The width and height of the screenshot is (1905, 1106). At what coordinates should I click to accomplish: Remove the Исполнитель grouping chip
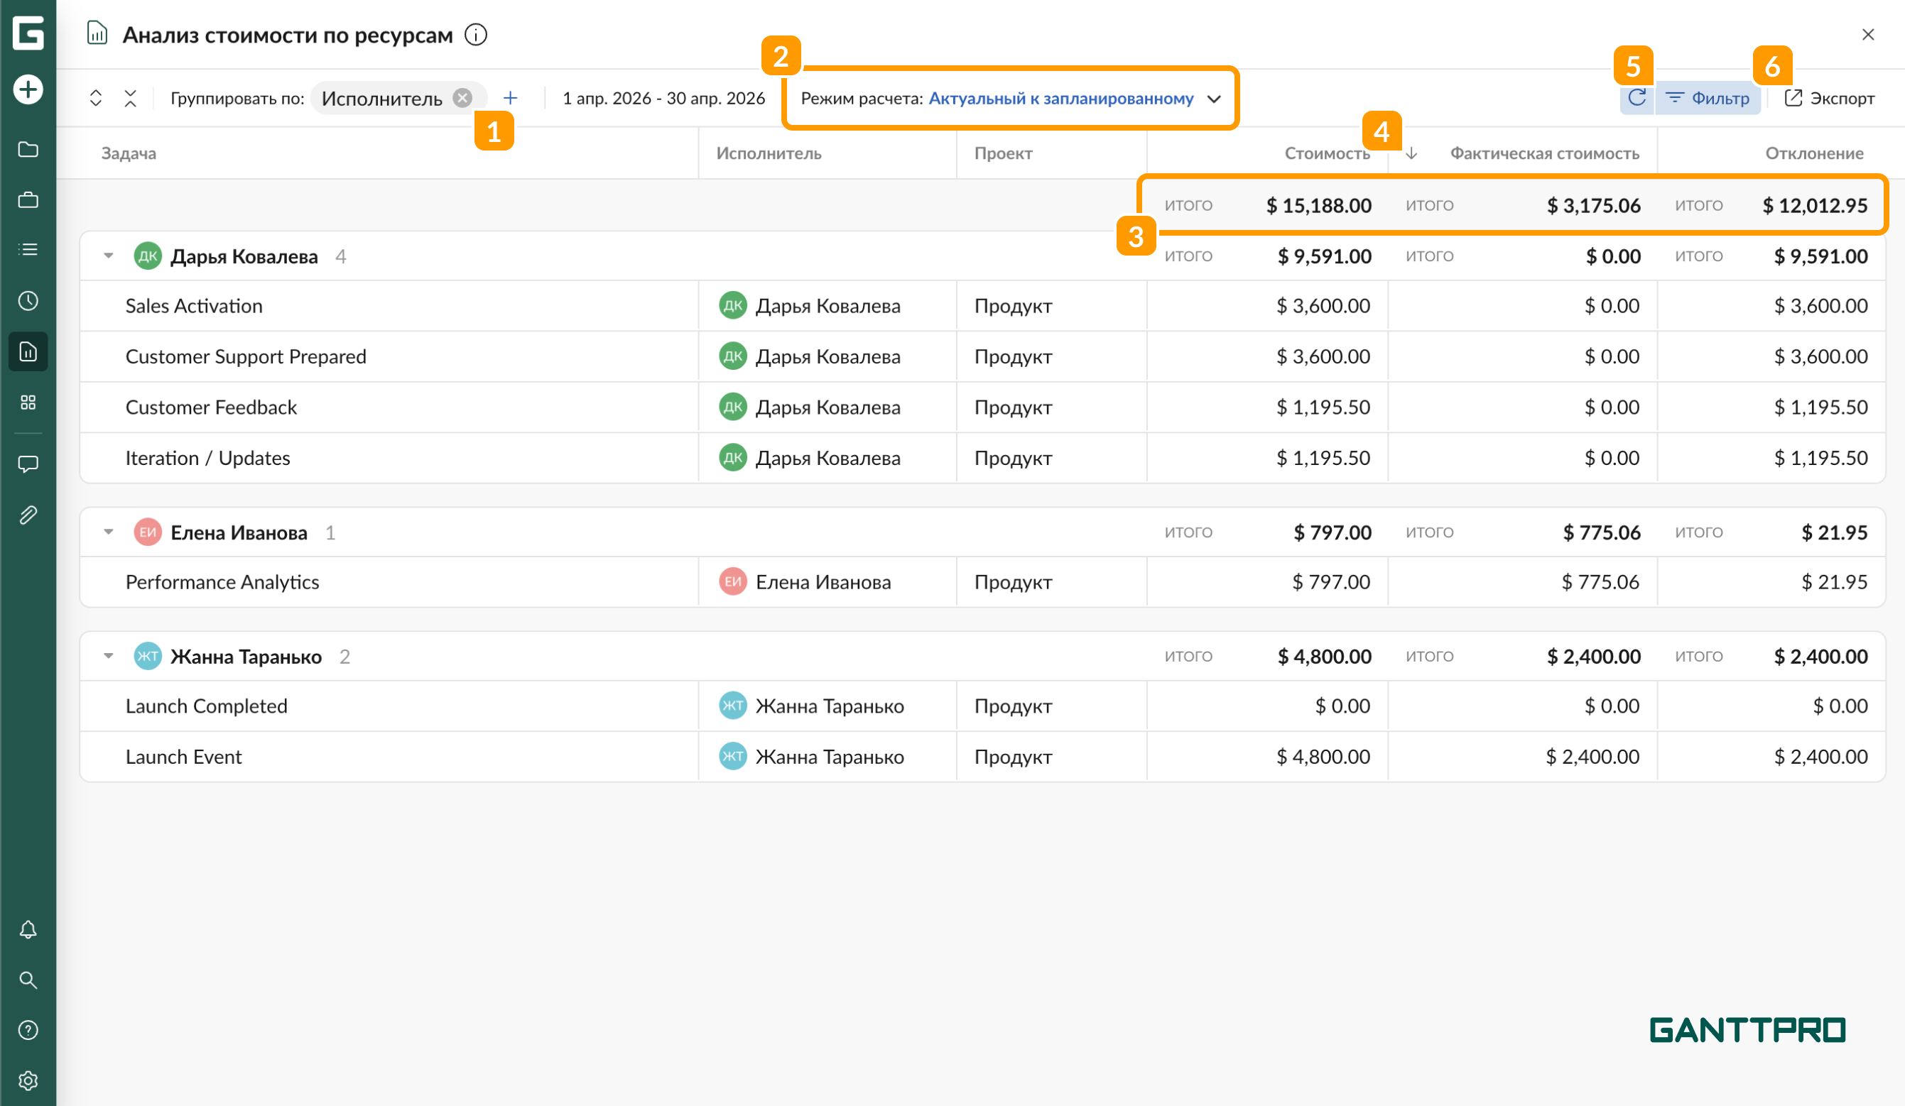coord(462,98)
